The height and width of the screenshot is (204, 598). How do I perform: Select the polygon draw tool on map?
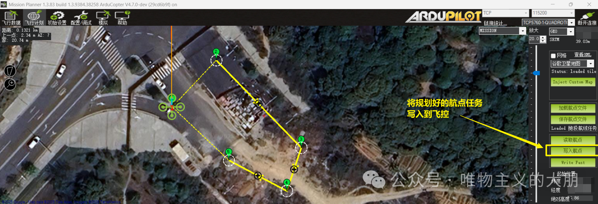pos(10,71)
